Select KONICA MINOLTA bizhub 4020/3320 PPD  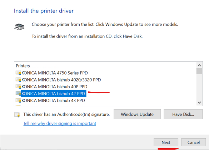[61, 80]
